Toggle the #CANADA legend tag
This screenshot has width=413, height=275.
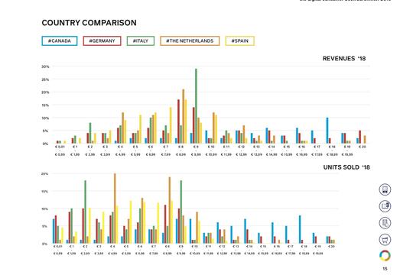60,40
